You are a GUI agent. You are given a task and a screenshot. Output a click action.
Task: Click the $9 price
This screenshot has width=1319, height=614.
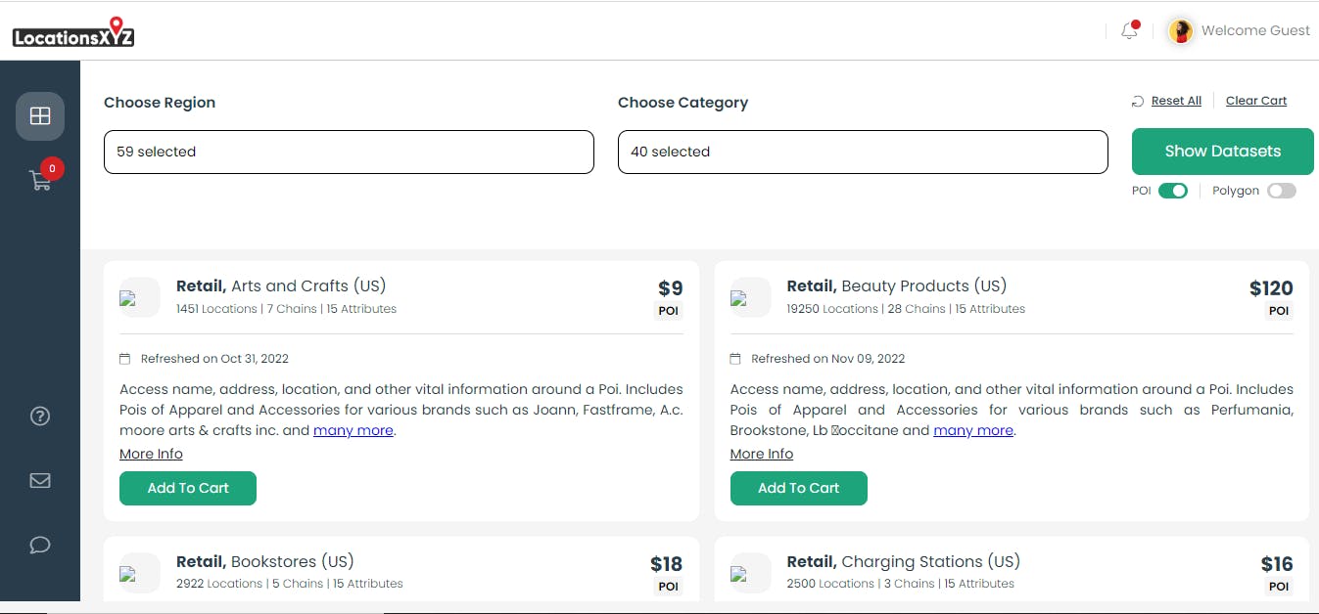671,288
